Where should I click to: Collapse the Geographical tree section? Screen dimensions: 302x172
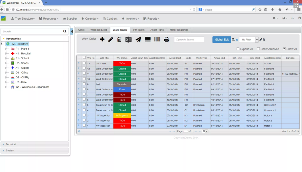point(35,38)
